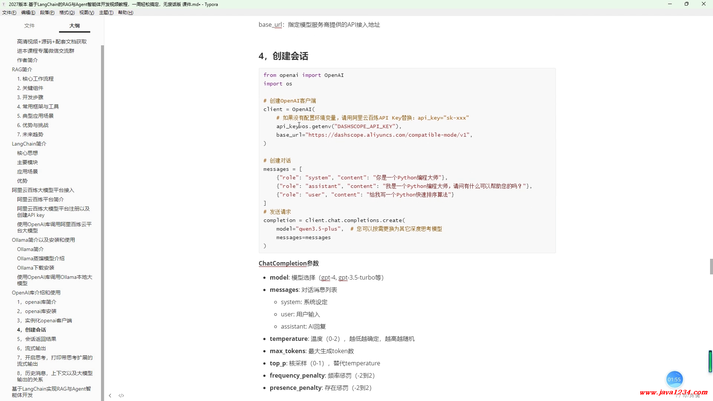Viewport: 713px width, 401px height.
Task: Click the sidebar collapse arrow icon
Action: (110, 395)
